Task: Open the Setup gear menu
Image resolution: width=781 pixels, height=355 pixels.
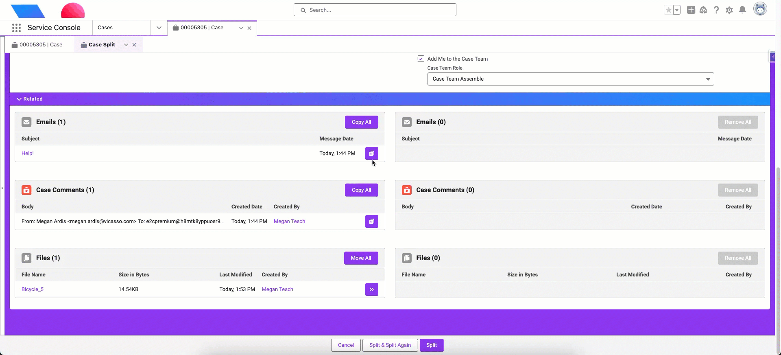Action: pyautogui.click(x=729, y=10)
